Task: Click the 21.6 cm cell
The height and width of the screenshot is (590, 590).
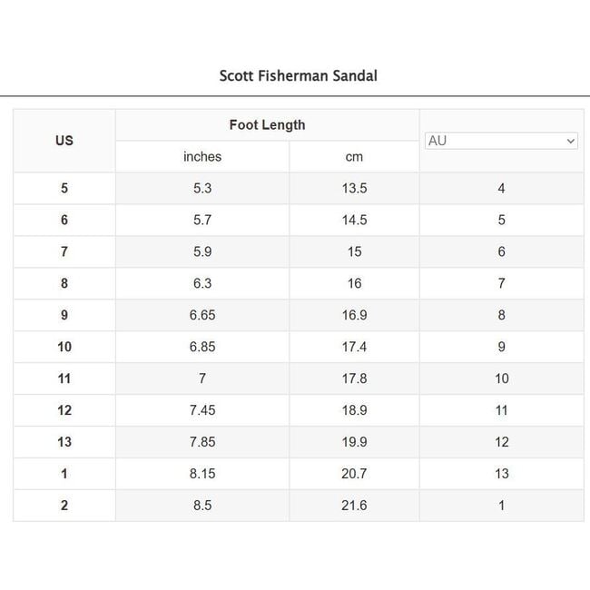Action: click(354, 506)
